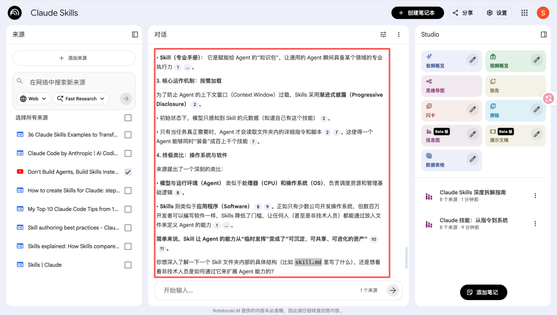Submit the web source search arrow
This screenshot has width=557, height=315.
tap(126, 99)
